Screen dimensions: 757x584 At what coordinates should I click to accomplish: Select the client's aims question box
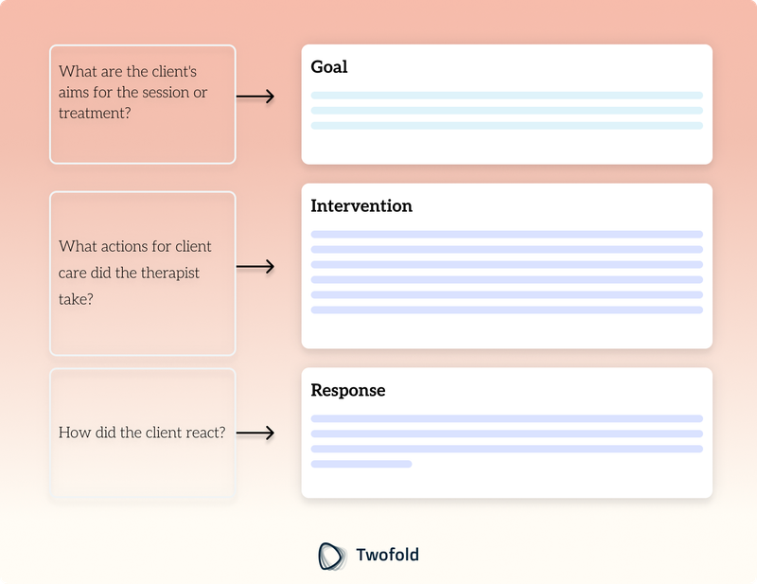(143, 104)
